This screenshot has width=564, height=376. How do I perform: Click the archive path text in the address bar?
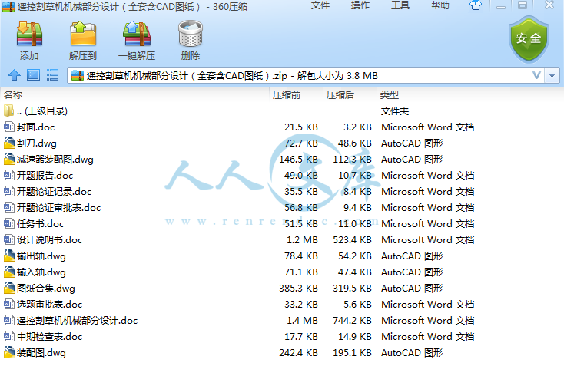click(232, 76)
